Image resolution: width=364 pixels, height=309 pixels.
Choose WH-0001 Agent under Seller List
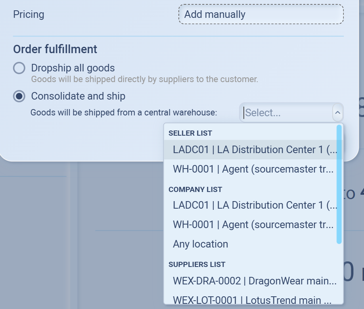253,169
